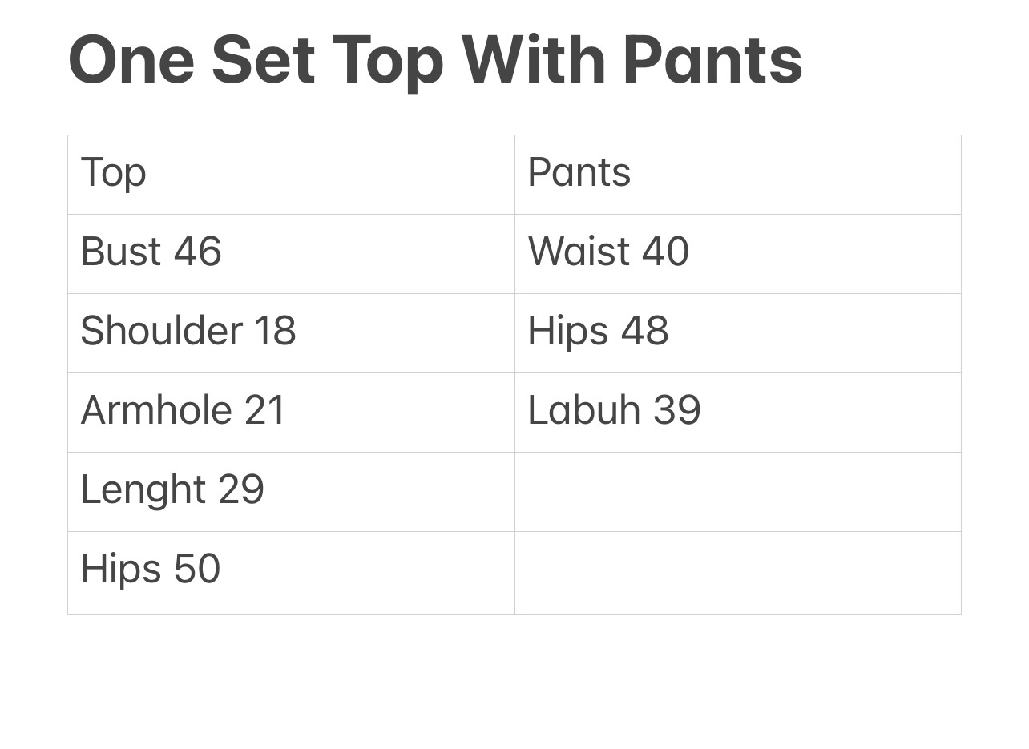Click the number 50 in last row
The image size is (1029, 749).
(196, 569)
